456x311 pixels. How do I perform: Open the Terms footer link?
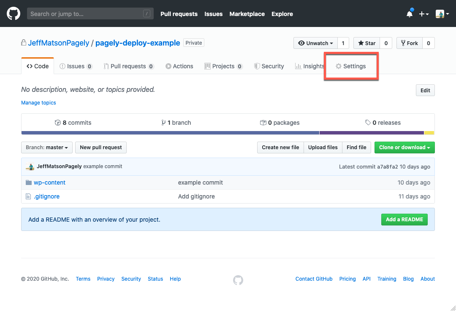pyautogui.click(x=83, y=279)
